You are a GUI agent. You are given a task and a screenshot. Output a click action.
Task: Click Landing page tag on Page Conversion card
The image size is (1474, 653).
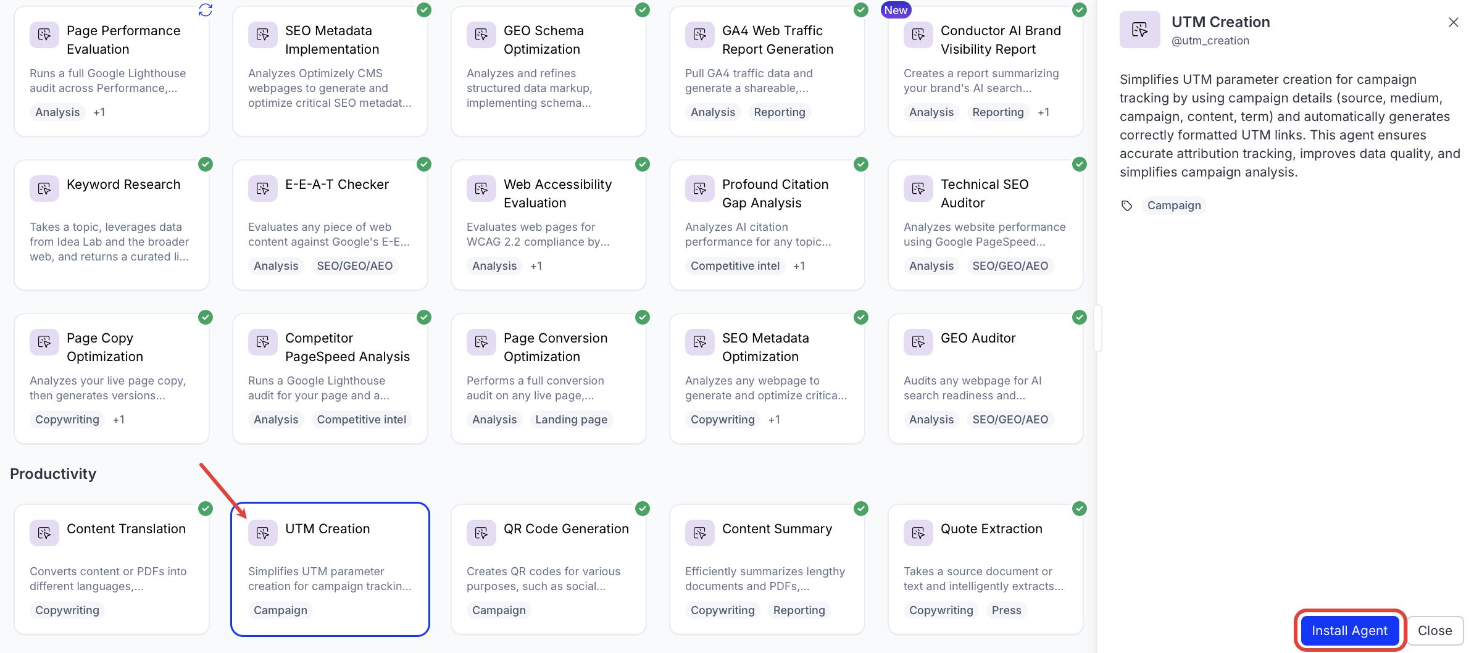(572, 420)
